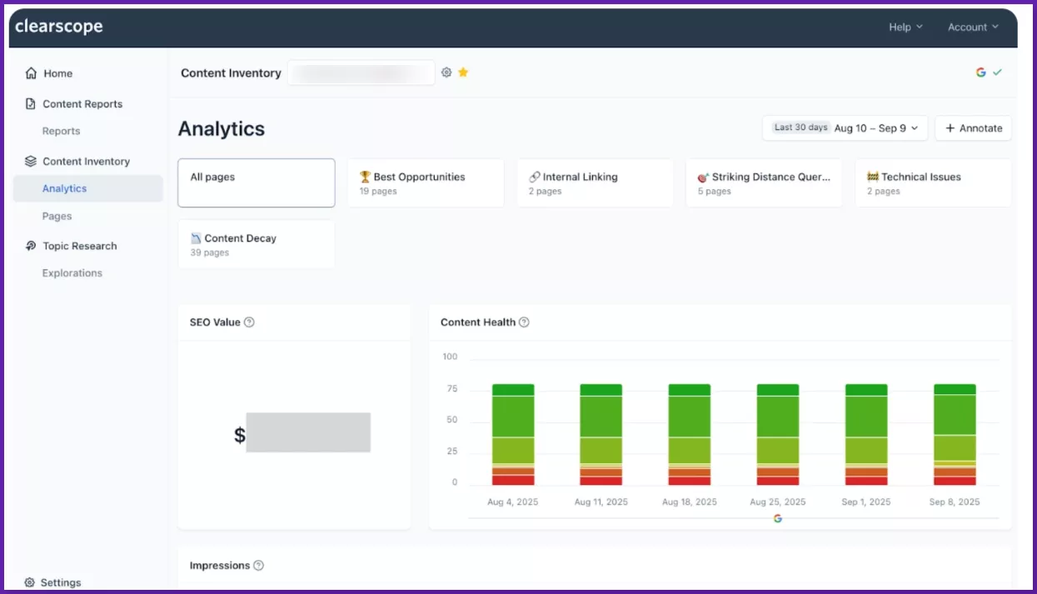
Task: Switch to the Pages section
Action: [57, 216]
